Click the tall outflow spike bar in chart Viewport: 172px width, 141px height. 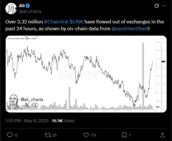pos(143,76)
